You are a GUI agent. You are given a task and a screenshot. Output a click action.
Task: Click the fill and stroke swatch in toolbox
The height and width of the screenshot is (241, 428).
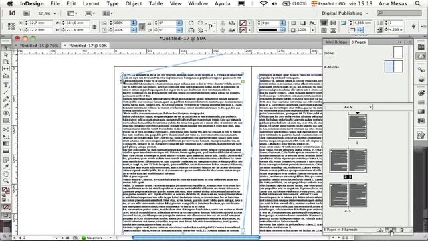(6, 190)
